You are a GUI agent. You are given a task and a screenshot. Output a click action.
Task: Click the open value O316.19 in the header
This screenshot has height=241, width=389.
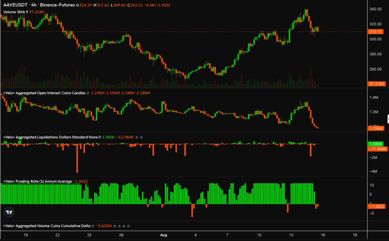(84, 5)
